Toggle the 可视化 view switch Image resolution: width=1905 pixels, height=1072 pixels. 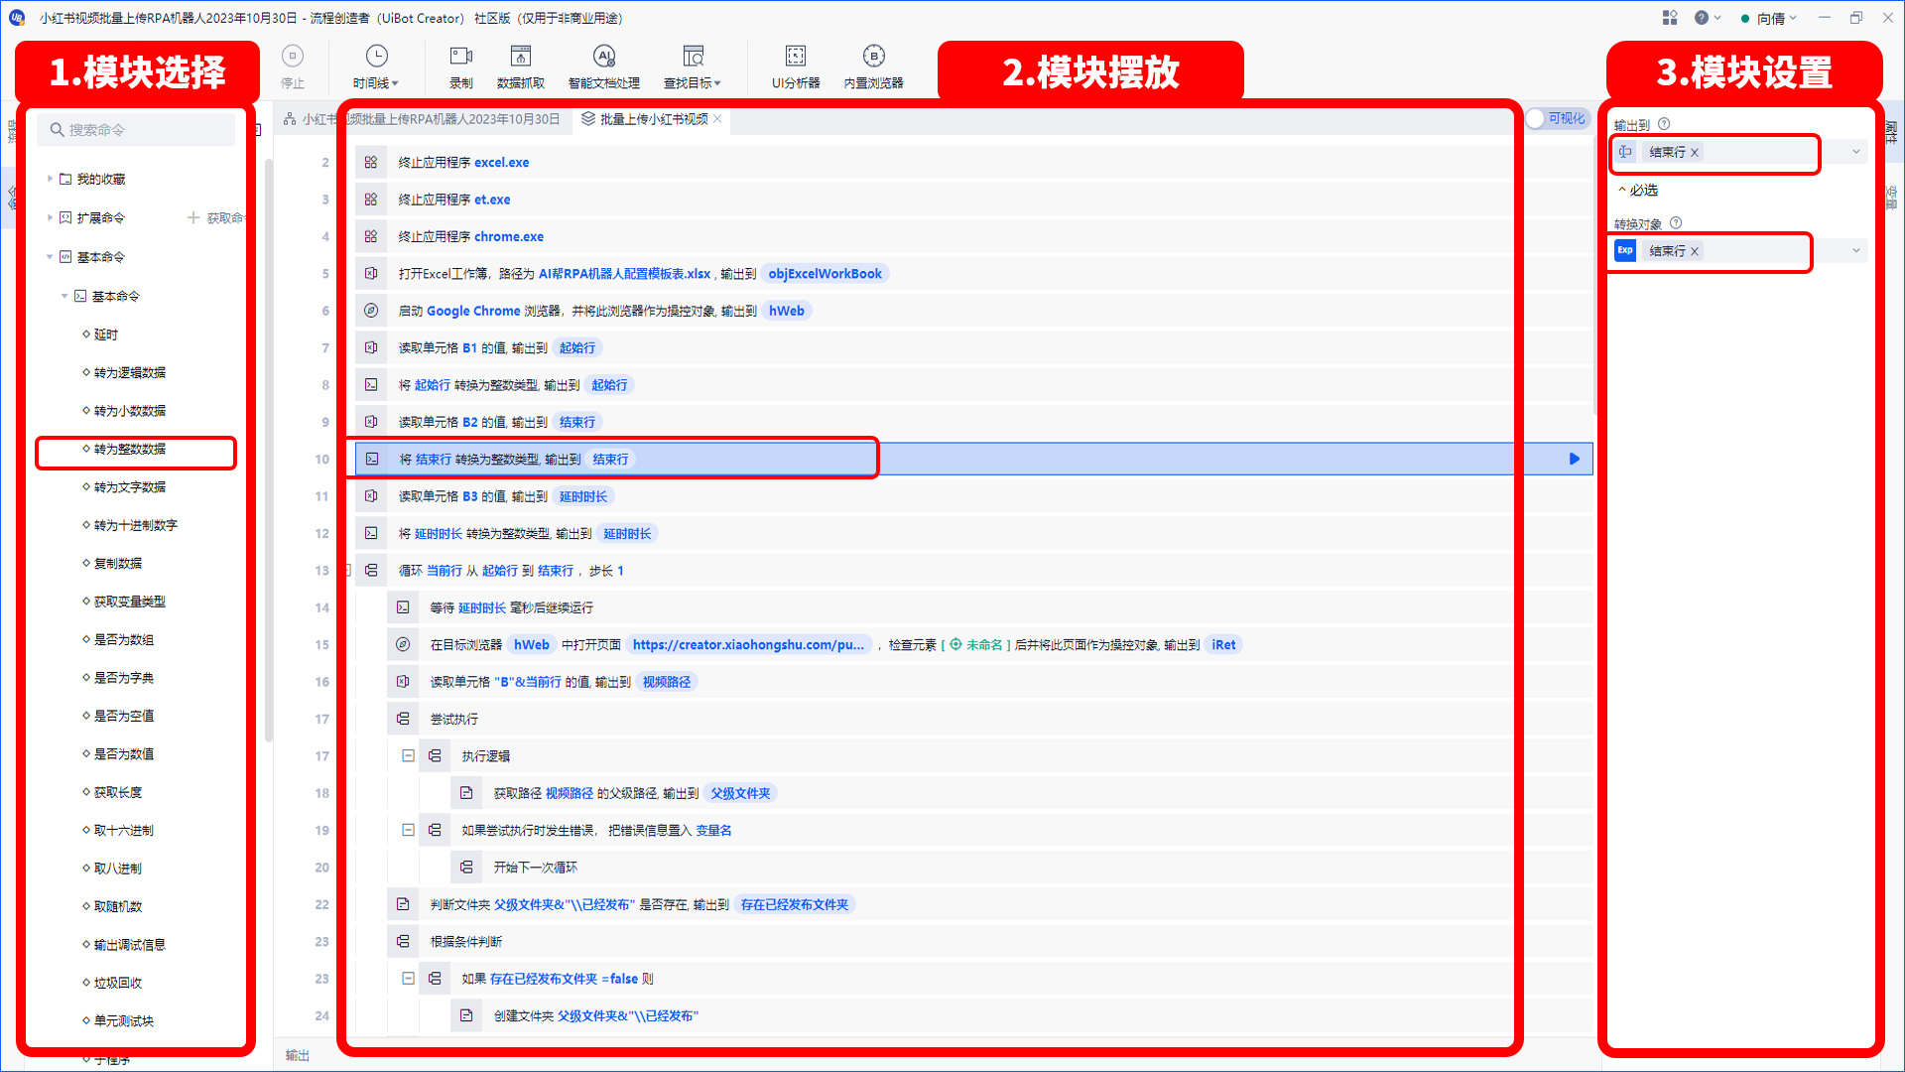1557,118
